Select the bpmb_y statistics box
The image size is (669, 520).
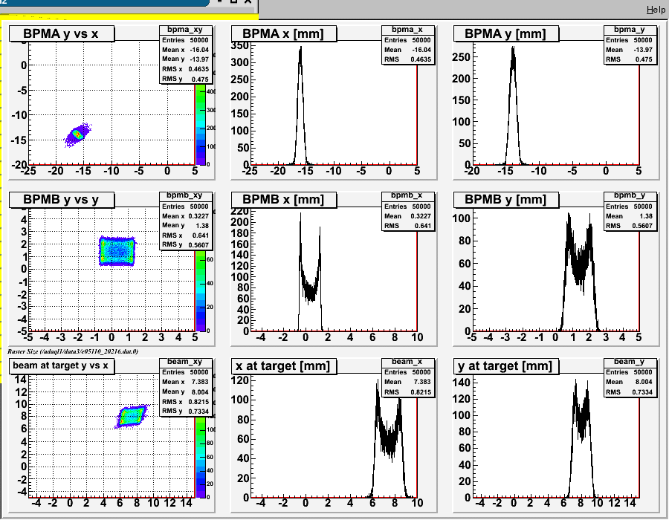(x=630, y=212)
